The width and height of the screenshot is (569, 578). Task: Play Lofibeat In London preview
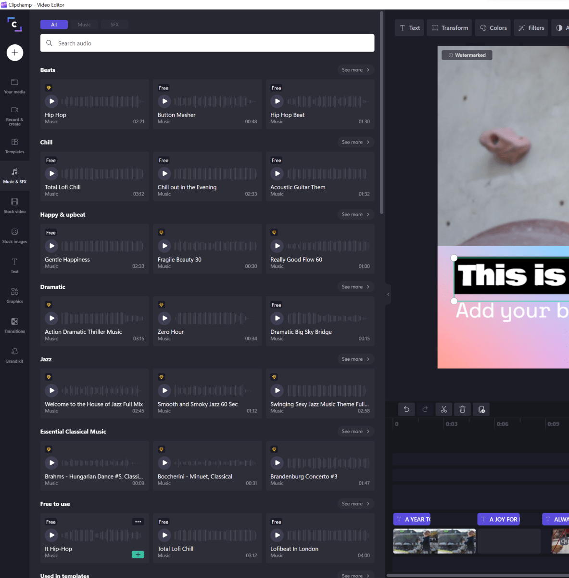[x=277, y=535]
